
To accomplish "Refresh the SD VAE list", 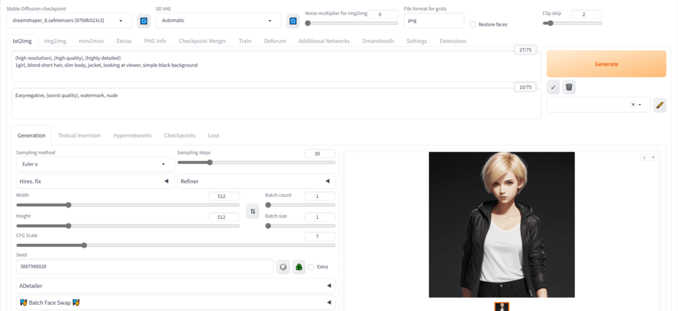I will (x=293, y=21).
